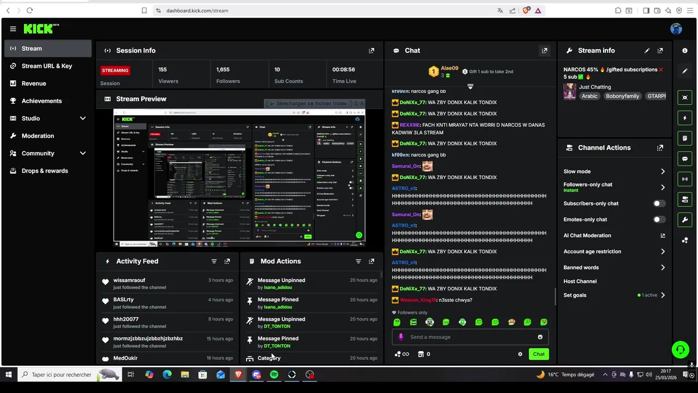Collapse the chat leaderboard arrow below Alae09
Viewport: 698px width, 393px height.
coord(470,86)
